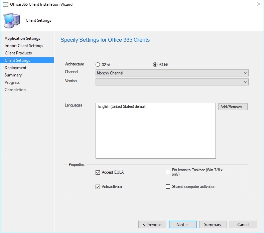Click the Client Settings header title text
Image resolution: width=264 pixels, height=233 pixels.
tap(38, 20)
